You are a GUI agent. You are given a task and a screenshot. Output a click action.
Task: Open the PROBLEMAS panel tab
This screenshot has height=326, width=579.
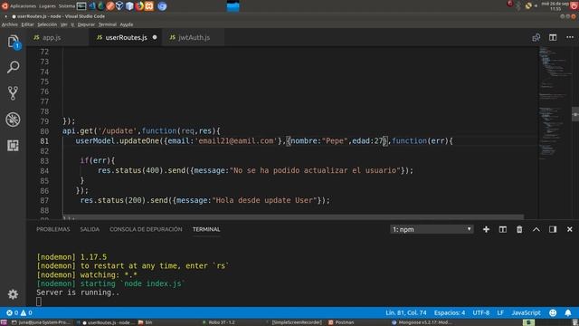coord(53,229)
